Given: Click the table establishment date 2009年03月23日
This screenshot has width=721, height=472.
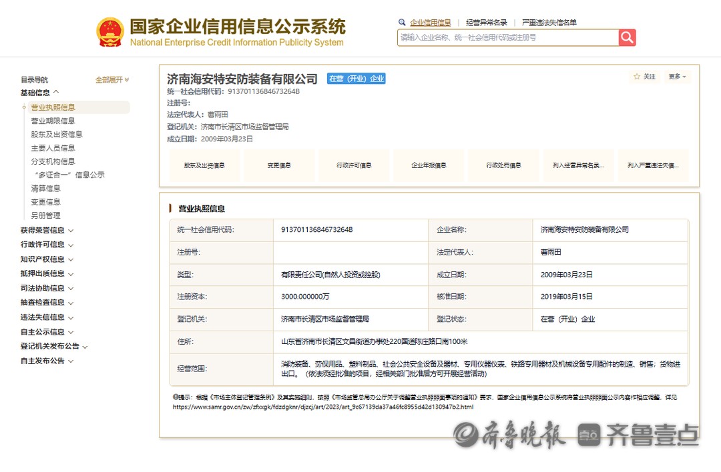Looking at the screenshot, I should [567, 275].
